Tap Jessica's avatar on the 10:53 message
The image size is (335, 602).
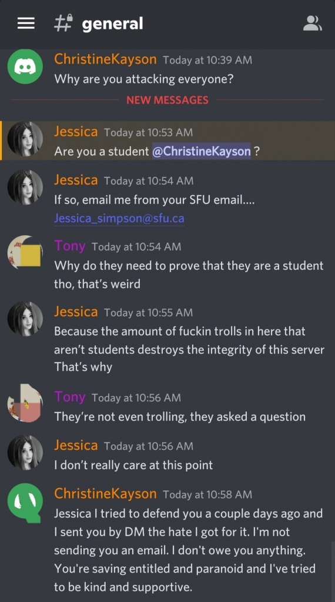click(x=25, y=139)
